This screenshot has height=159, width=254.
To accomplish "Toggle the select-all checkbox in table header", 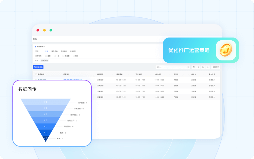I will pyautogui.click(x=36, y=74).
